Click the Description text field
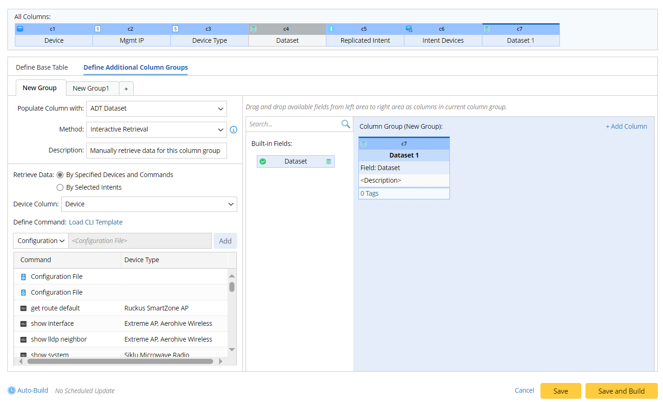The image size is (663, 402). coord(156,151)
